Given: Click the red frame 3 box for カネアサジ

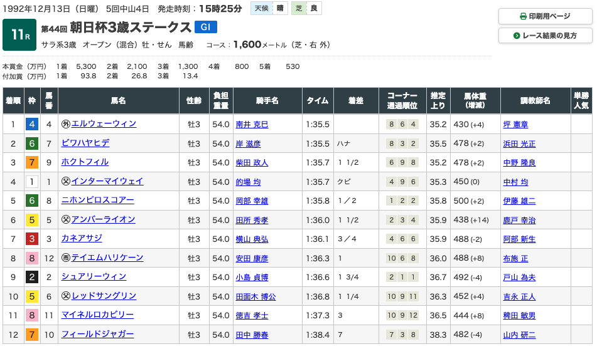Looking at the screenshot, I should coord(31,239).
